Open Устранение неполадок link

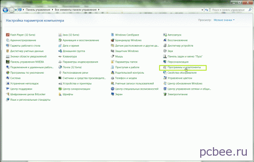point(25,83)
